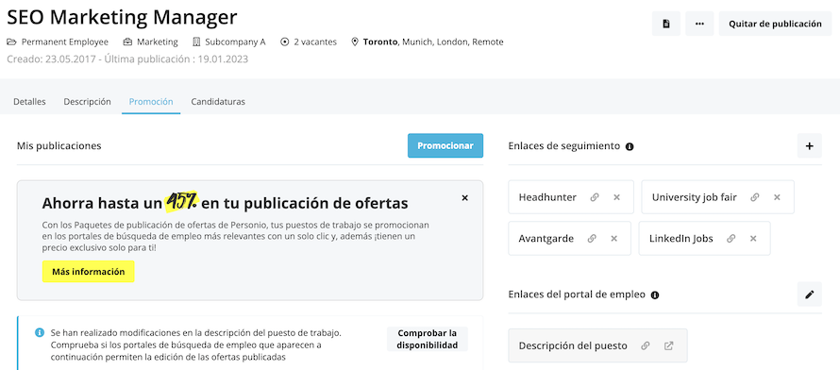Open the Descripción tab
Screen dimensions: 840x370
(88, 102)
